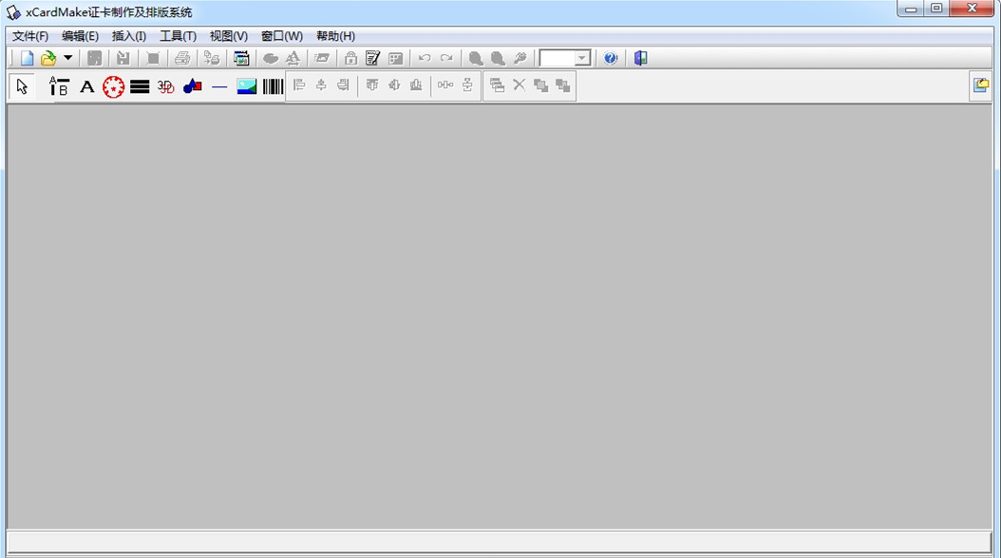Open the 工具(T) menu
Image resolution: width=1001 pixels, height=558 pixels.
(178, 36)
